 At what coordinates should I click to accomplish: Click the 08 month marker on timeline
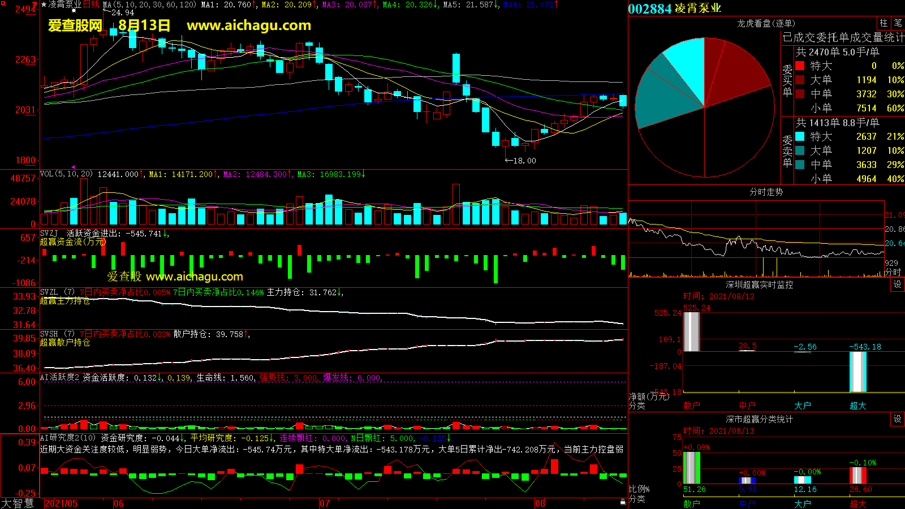[540, 503]
